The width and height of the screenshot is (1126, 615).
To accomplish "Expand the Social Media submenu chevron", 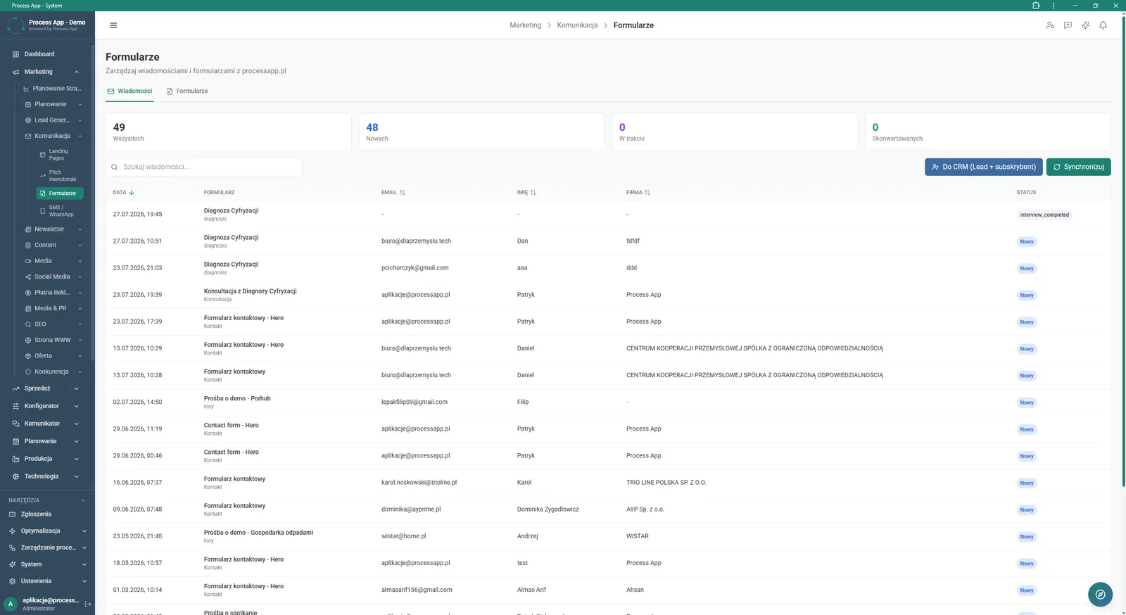I will 80,277.
